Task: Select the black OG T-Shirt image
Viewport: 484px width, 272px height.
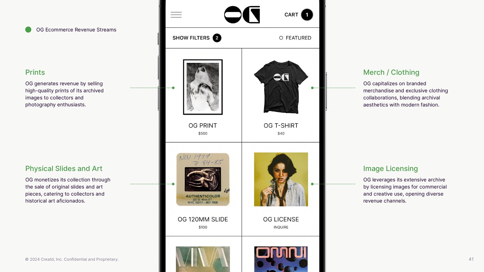Action: click(x=281, y=87)
